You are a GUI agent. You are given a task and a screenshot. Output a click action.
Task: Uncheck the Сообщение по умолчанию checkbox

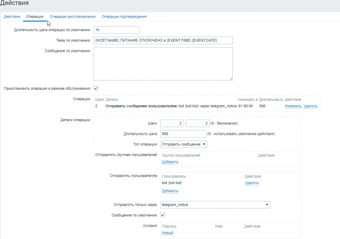click(x=163, y=215)
